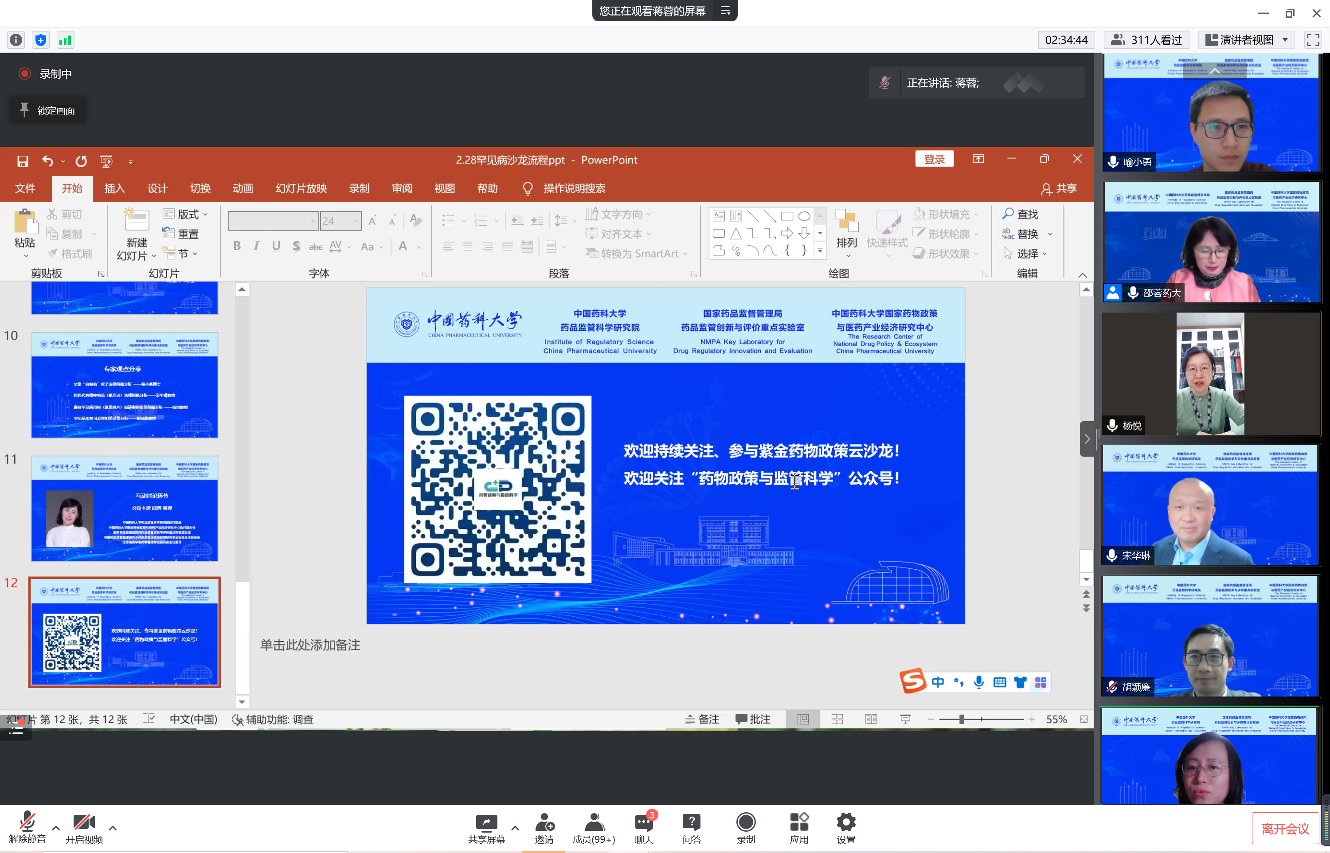Click the red Leave Meeting button

coord(1285,829)
